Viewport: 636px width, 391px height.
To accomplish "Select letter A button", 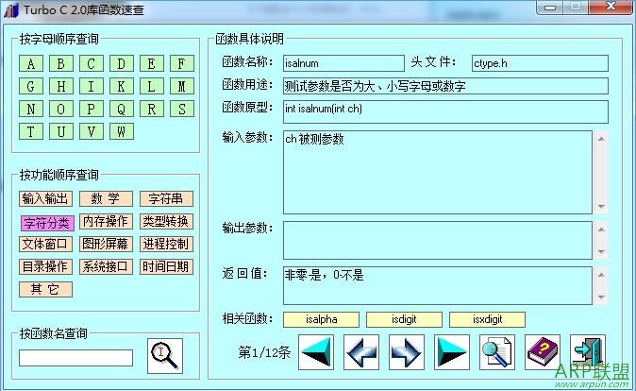I will coord(31,63).
